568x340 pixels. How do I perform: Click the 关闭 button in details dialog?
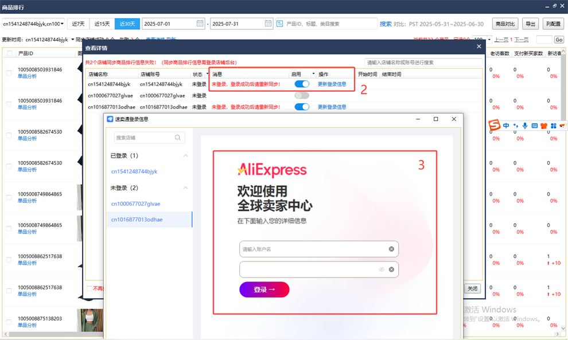coord(472,288)
